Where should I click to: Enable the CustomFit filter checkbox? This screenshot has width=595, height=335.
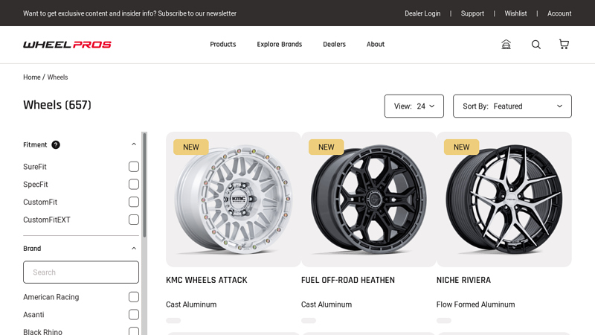click(x=134, y=202)
